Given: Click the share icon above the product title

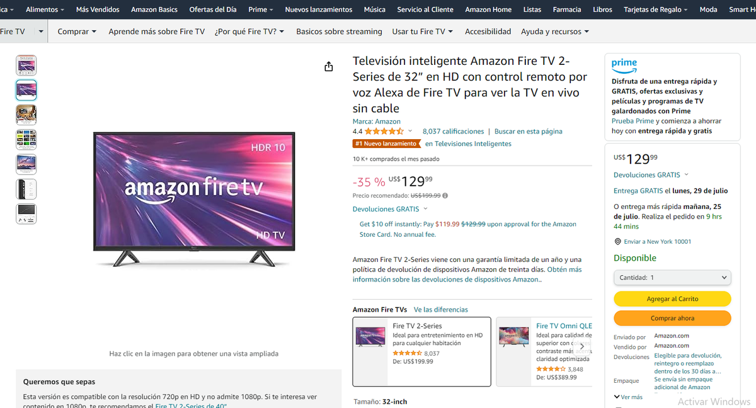Looking at the screenshot, I should (x=328, y=65).
